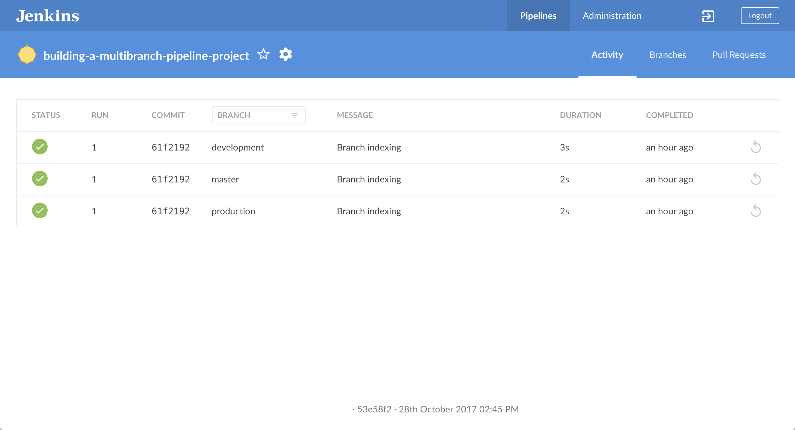Image resolution: width=795 pixels, height=430 pixels.
Task: Re-run the master branch build
Action: coord(756,179)
